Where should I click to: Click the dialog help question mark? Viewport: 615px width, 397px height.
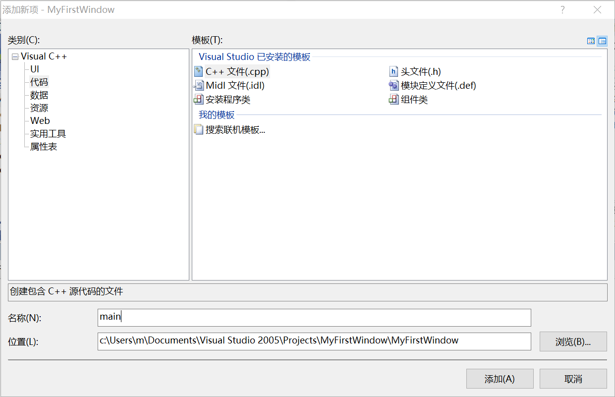coord(562,10)
